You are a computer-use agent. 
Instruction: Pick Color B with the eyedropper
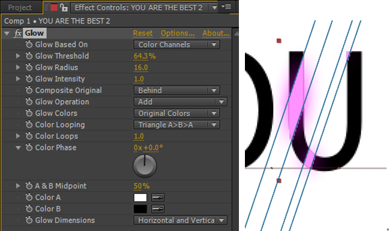coord(158,209)
